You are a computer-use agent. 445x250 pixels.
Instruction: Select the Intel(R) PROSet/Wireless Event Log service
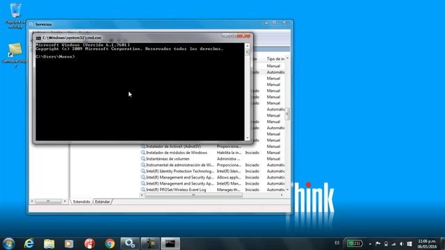point(176,190)
